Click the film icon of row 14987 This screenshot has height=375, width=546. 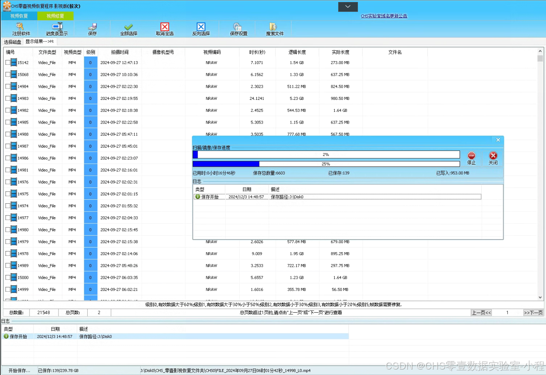click(14, 146)
